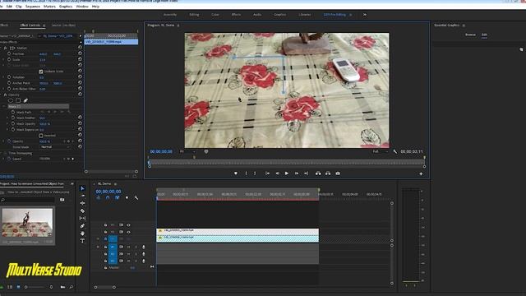Open the Markers menu

[x=49, y=7]
